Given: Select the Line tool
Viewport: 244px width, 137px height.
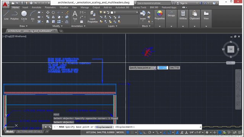Looking at the screenshot, I should (6, 15).
